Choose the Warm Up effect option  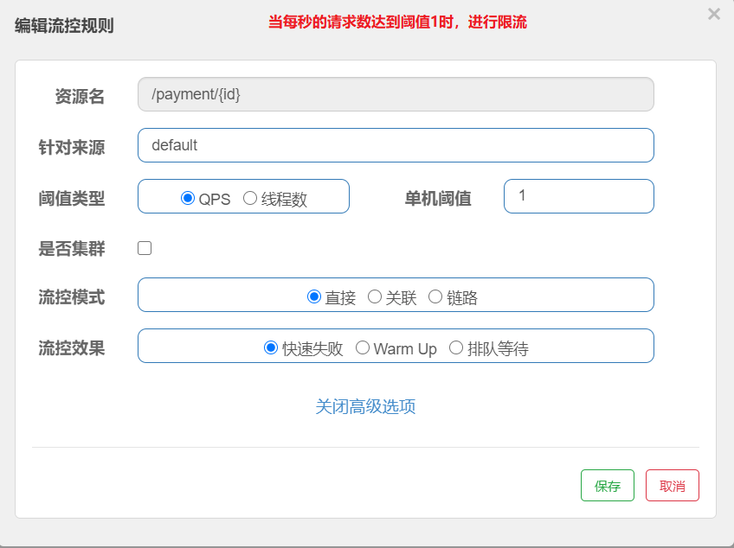363,348
